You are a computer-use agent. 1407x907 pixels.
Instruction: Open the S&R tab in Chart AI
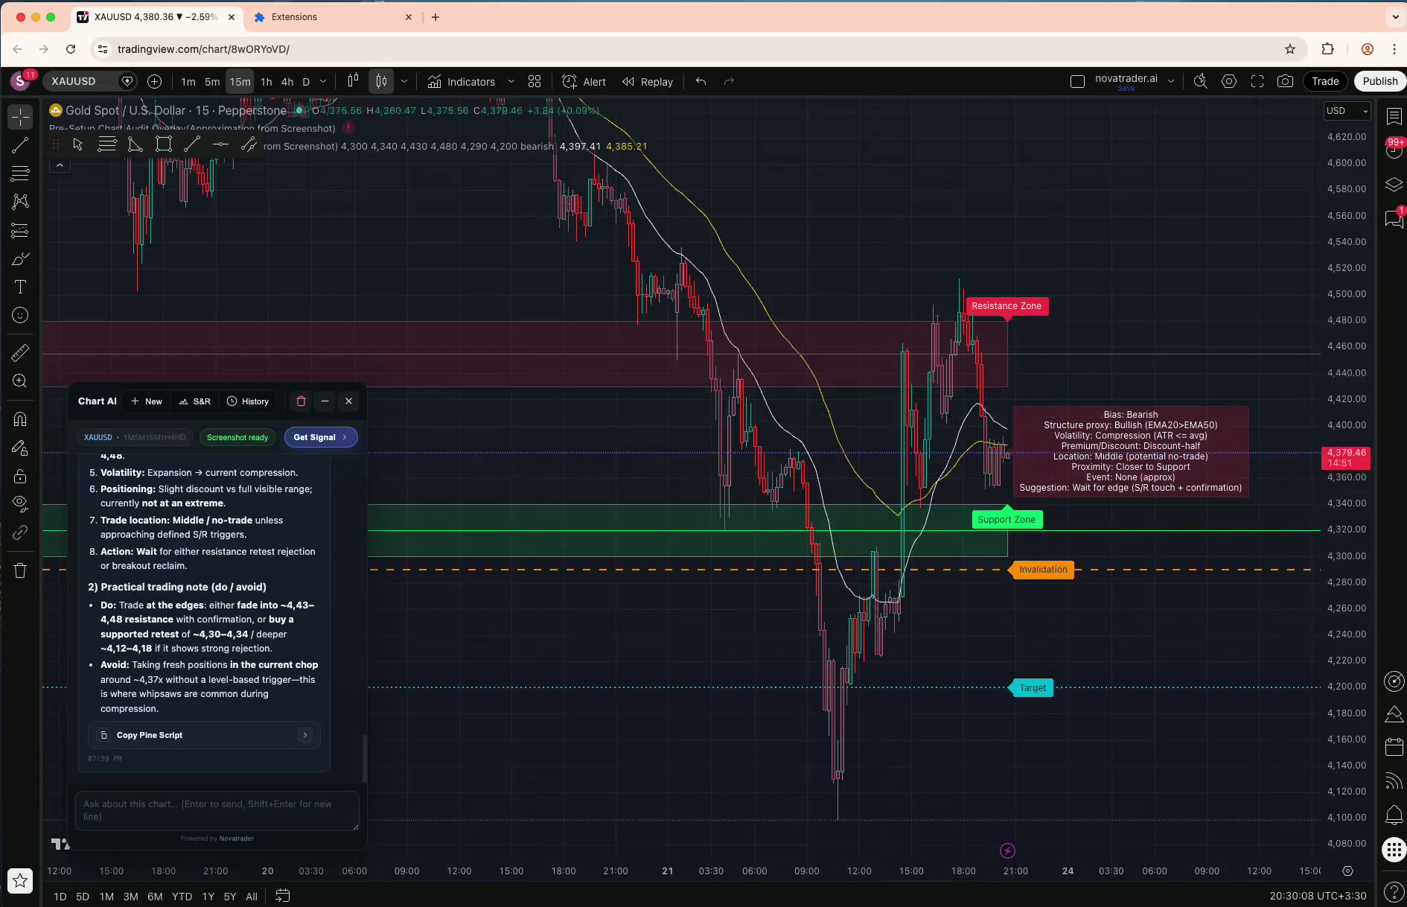pos(195,401)
